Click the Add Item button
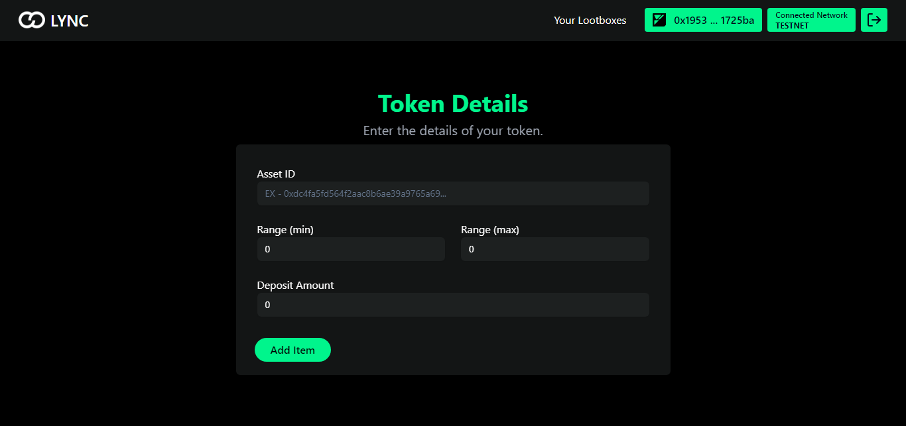This screenshot has height=426, width=906. pos(292,350)
